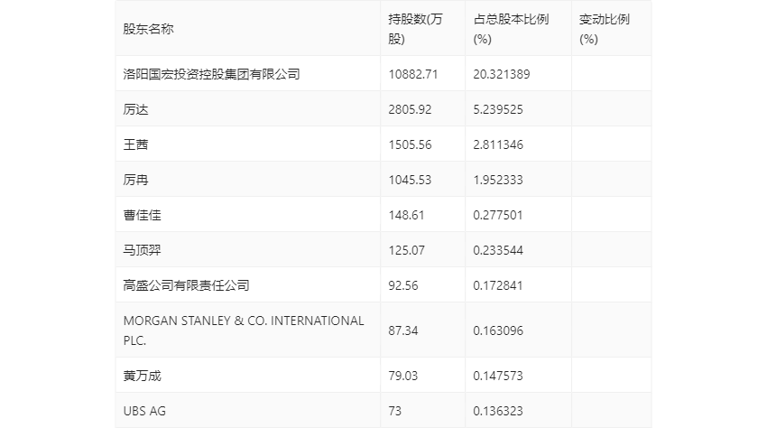Select the percentage 5.239525

[x=498, y=109]
